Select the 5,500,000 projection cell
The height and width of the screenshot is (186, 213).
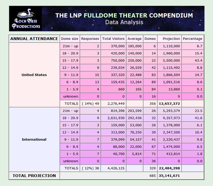(169, 60)
